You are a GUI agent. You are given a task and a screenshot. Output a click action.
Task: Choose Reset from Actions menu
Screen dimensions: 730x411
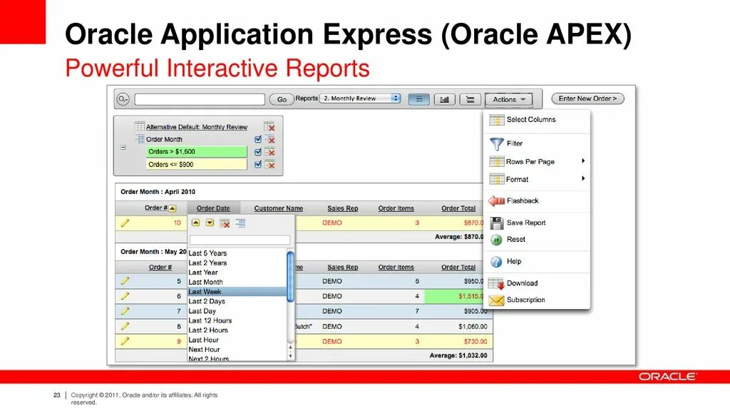(x=536, y=240)
